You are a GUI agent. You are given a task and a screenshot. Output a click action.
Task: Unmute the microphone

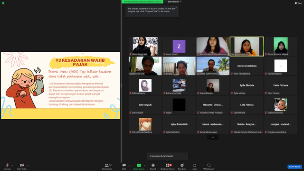[x=7, y=166]
